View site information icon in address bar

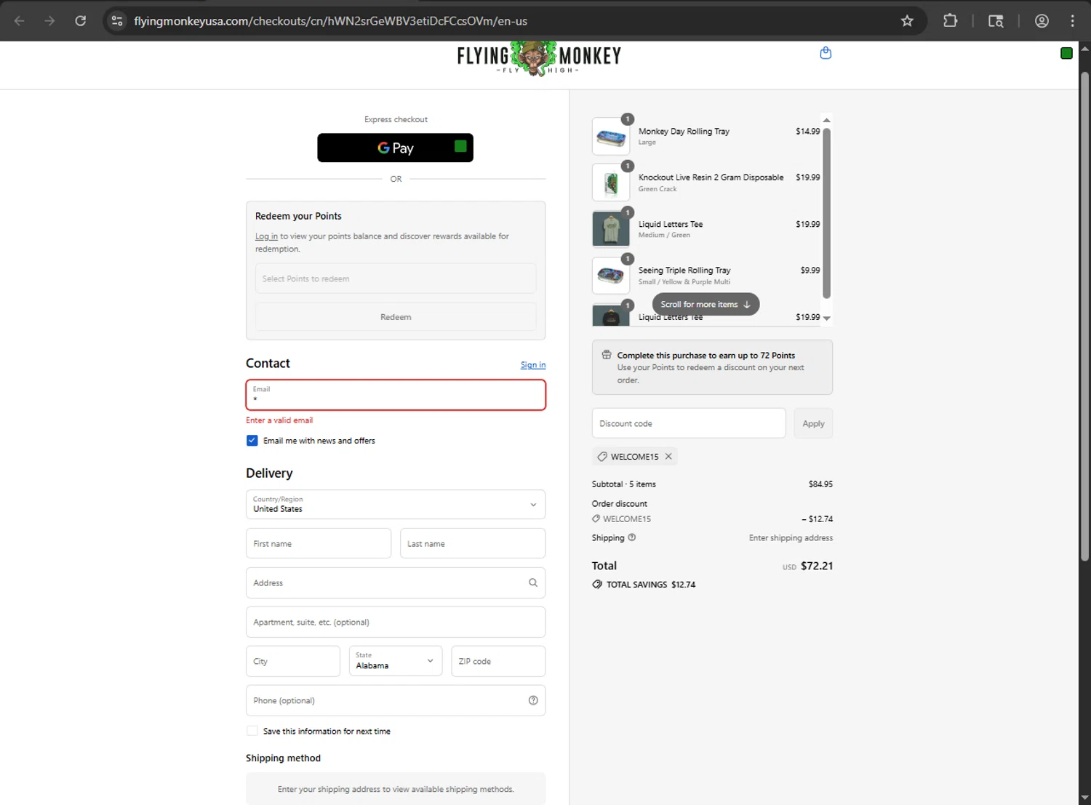(x=117, y=21)
